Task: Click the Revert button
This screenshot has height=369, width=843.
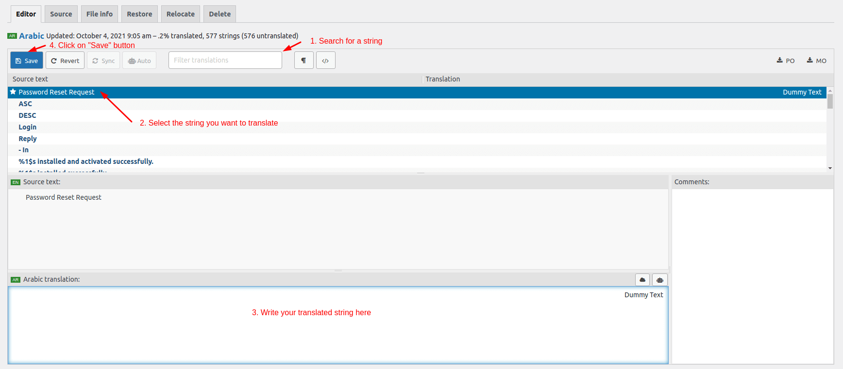Action: coord(65,61)
